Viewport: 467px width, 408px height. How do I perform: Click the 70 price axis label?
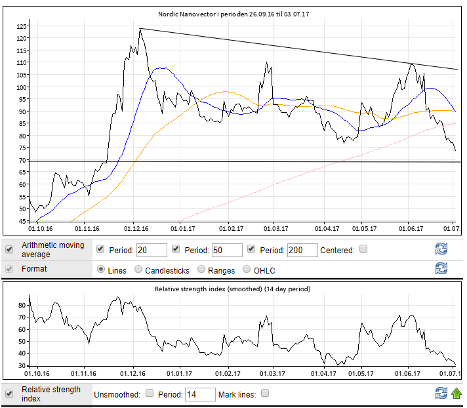coord(22,161)
